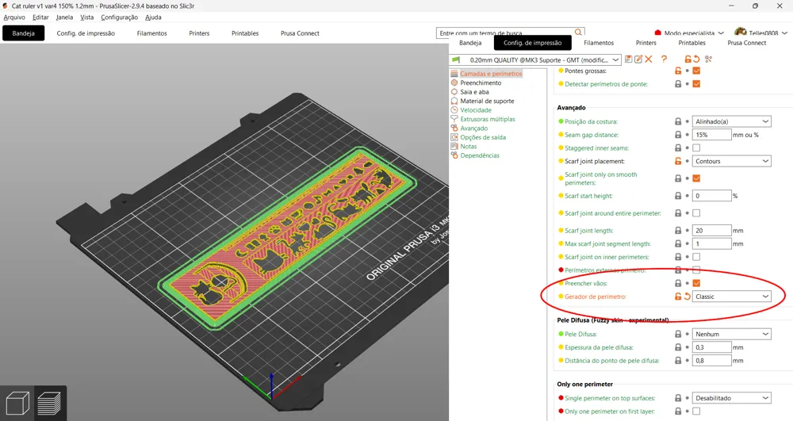This screenshot has width=793, height=421.
Task: Open the Configuração menu
Action: (120, 17)
